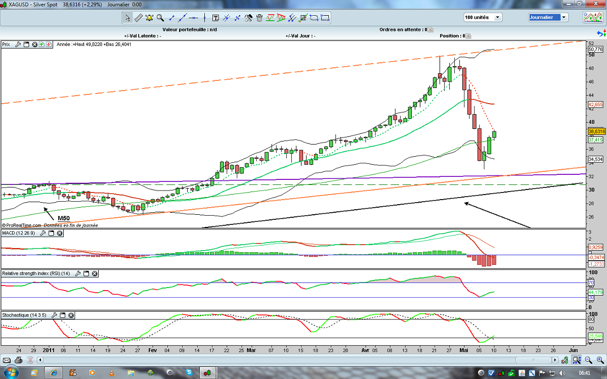Click the zoom in magnifier icon
This screenshot has height=379, width=607.
pyautogui.click(x=600, y=360)
